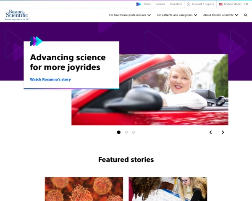Open the orange cells featured story image
Viewport: 252px width, 201px height.
pos(84,189)
